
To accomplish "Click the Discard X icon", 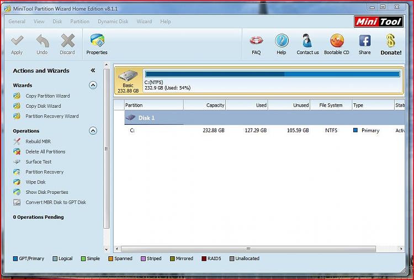I will (x=67, y=41).
